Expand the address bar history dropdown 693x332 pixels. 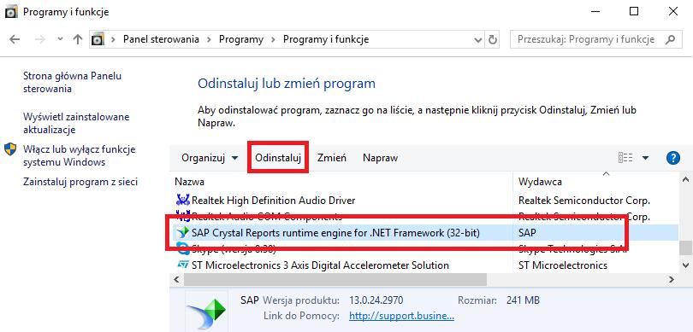point(477,39)
